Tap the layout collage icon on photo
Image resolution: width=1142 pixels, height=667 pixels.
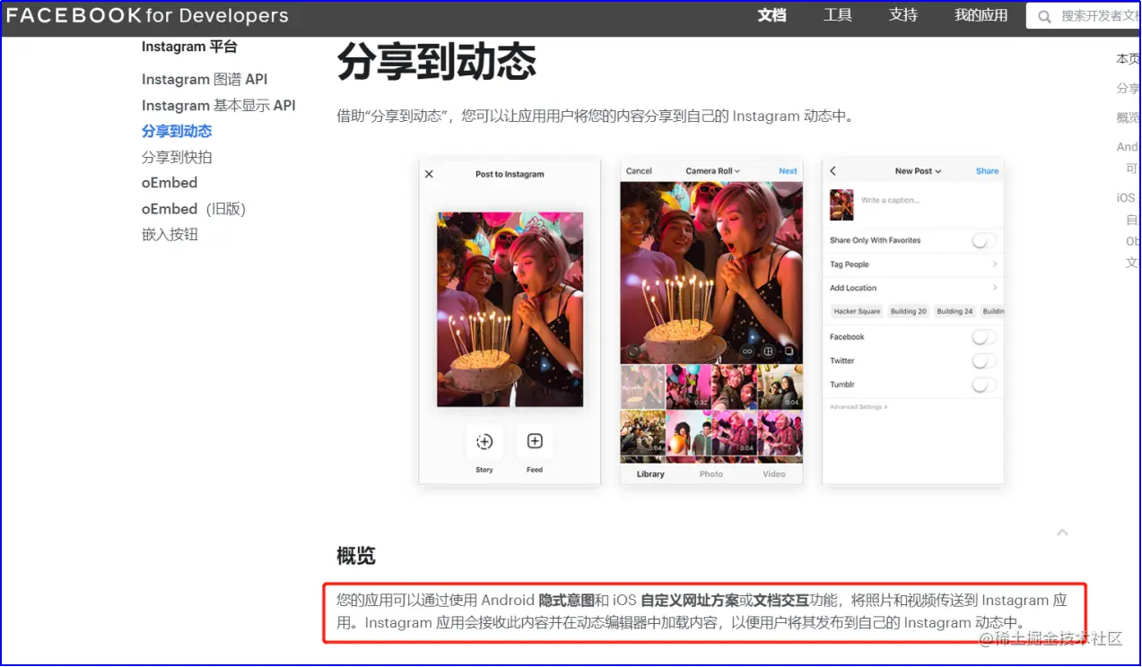click(769, 351)
